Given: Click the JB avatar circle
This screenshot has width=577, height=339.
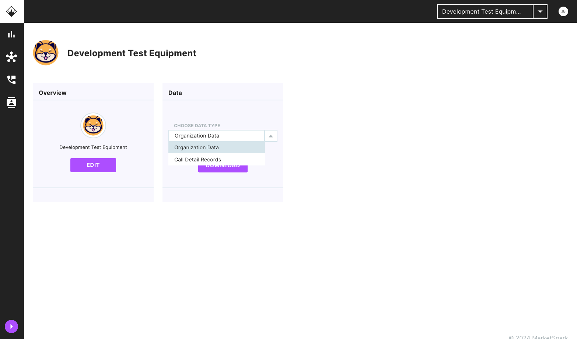Looking at the screenshot, I should point(563,11).
